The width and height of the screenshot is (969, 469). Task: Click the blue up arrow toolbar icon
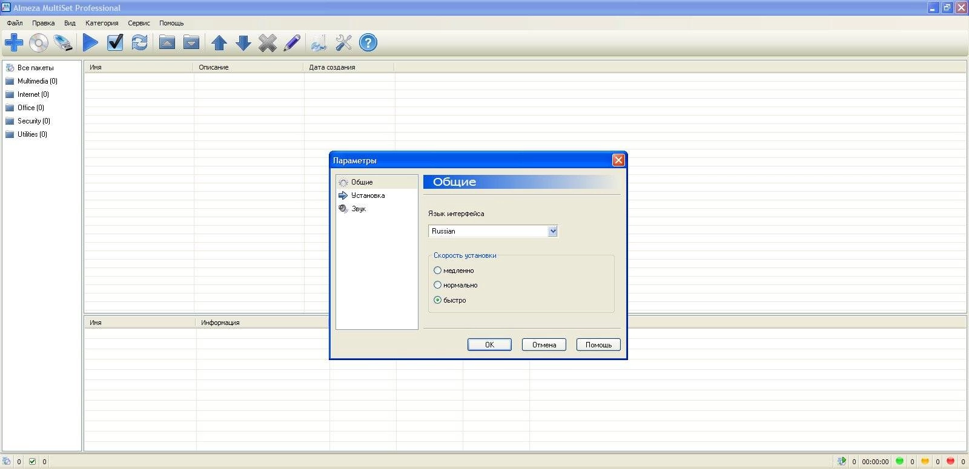coord(219,43)
